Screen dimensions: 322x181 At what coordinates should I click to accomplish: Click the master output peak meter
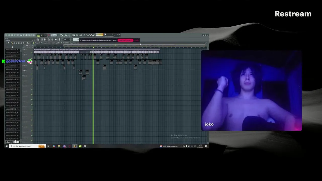click(x=99, y=35)
